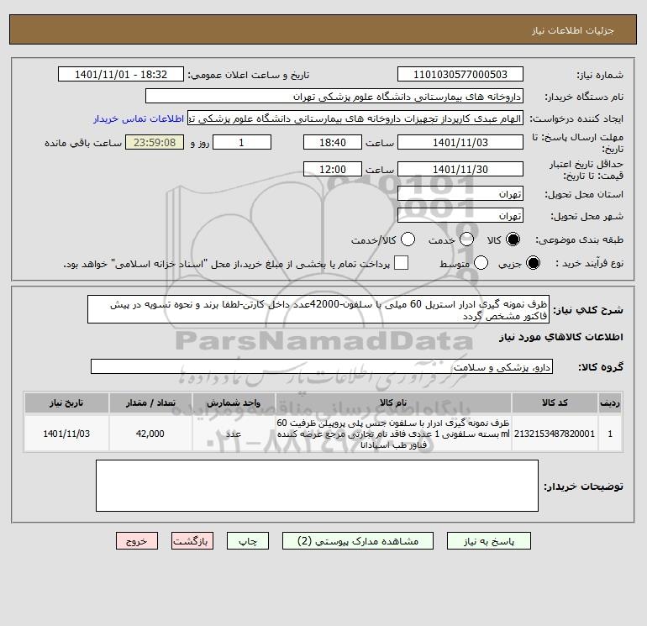Click the ساعت باقی مانده label
647x626 pixels.
(x=83, y=143)
